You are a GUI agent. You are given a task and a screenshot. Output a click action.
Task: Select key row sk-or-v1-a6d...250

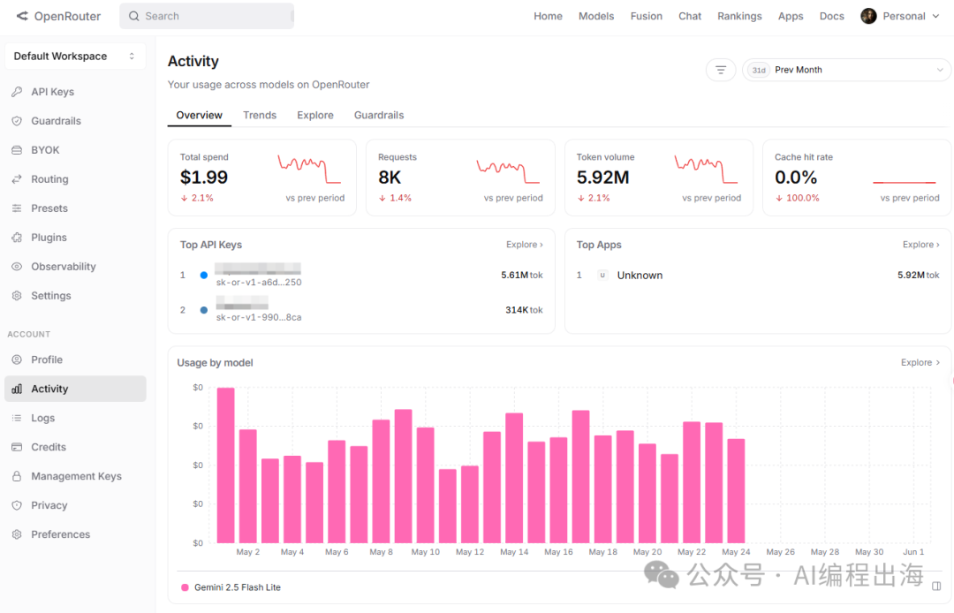(x=361, y=275)
